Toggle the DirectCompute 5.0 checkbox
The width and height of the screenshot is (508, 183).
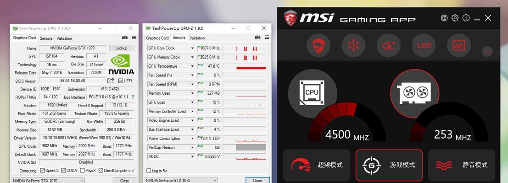[x=101, y=170]
